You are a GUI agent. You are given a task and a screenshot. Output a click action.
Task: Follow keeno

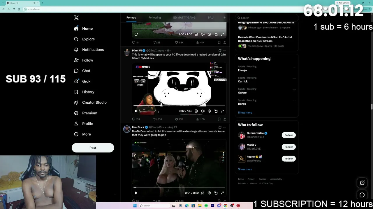[288, 158]
